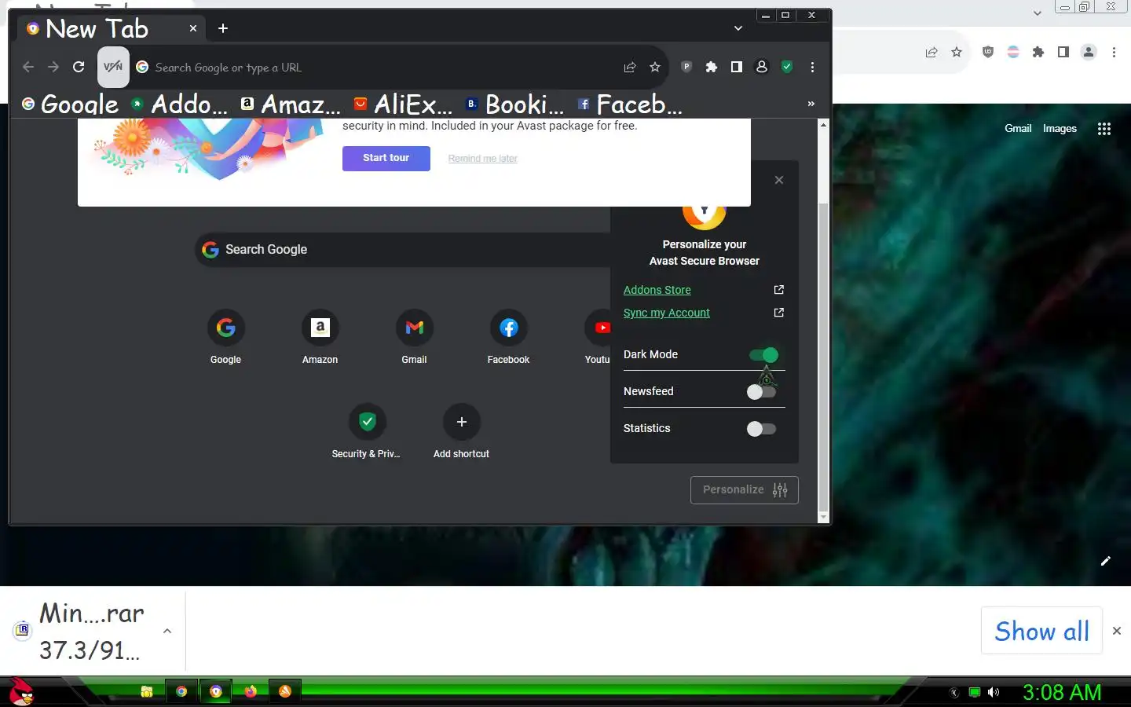Open the tab search dropdown in Avast browser
Viewport: 1131px width, 707px height.
click(738, 28)
